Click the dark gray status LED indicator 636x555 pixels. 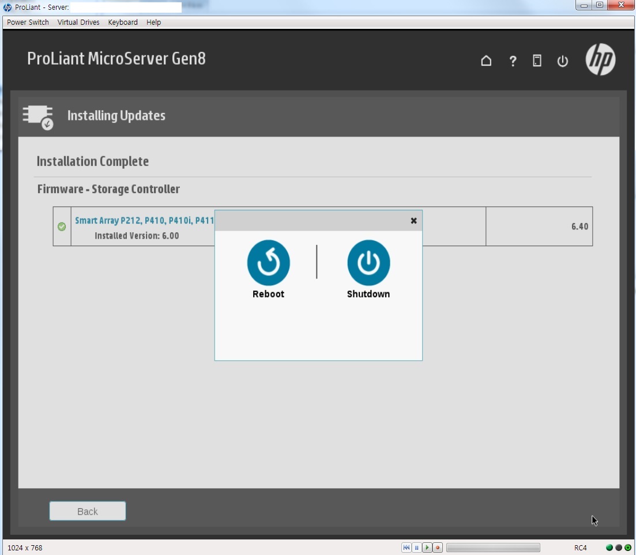point(619,548)
